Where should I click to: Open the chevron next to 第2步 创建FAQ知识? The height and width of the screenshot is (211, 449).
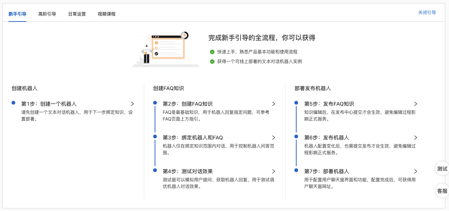274,104
